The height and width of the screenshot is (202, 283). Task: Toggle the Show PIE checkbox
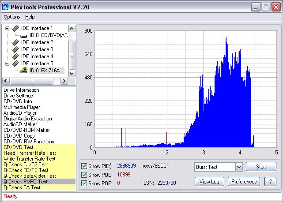[84, 166]
